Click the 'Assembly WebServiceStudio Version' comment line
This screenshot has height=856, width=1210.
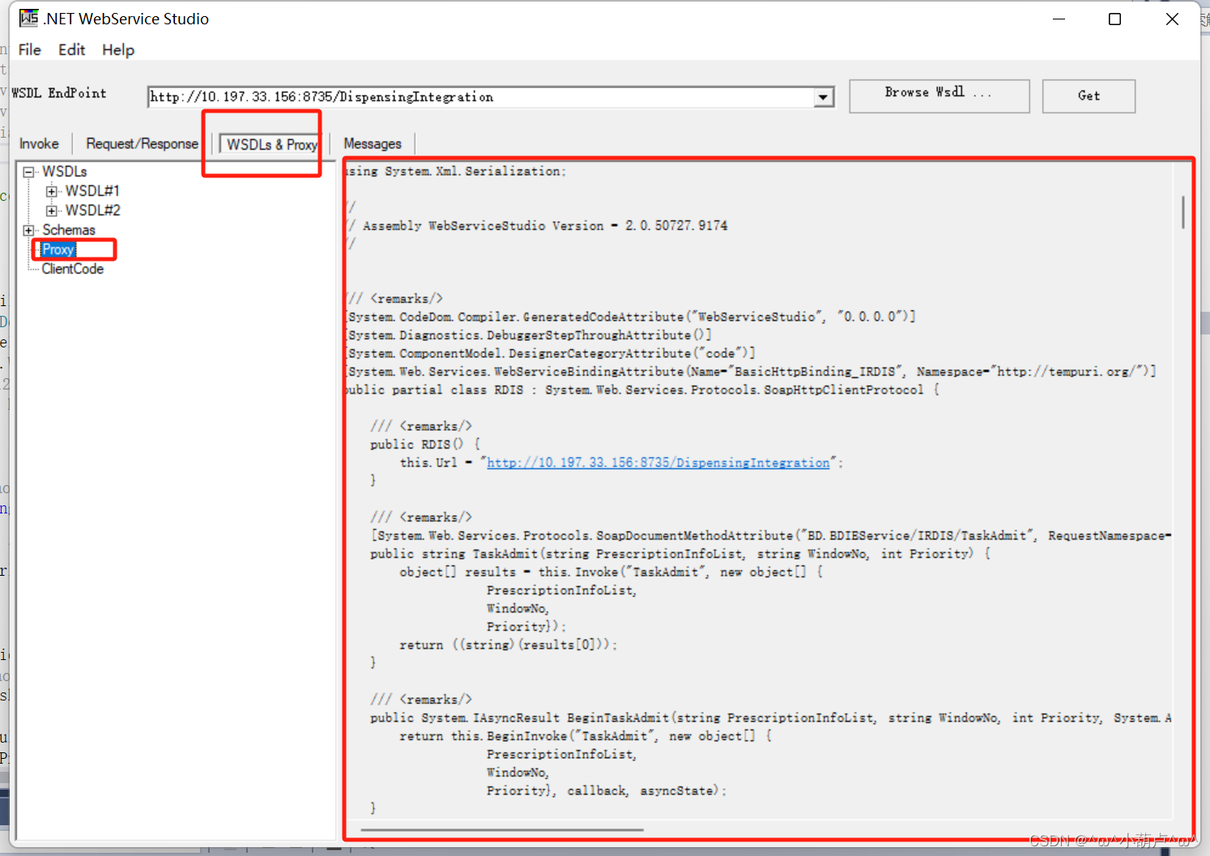(x=538, y=226)
